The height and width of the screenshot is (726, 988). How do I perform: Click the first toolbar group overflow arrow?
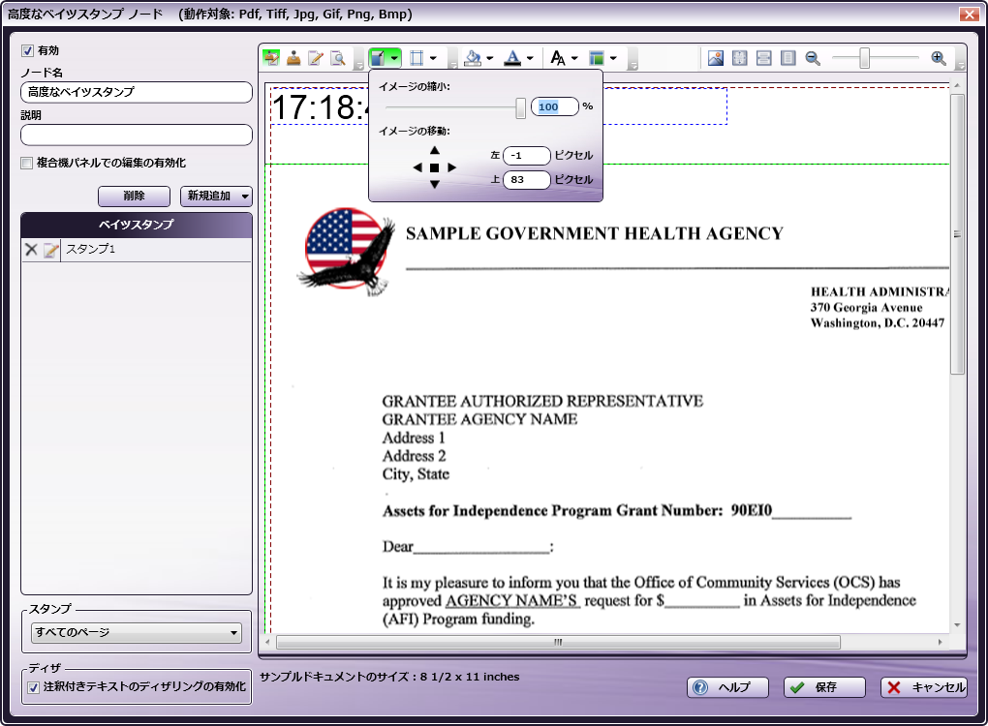pyautogui.click(x=359, y=66)
